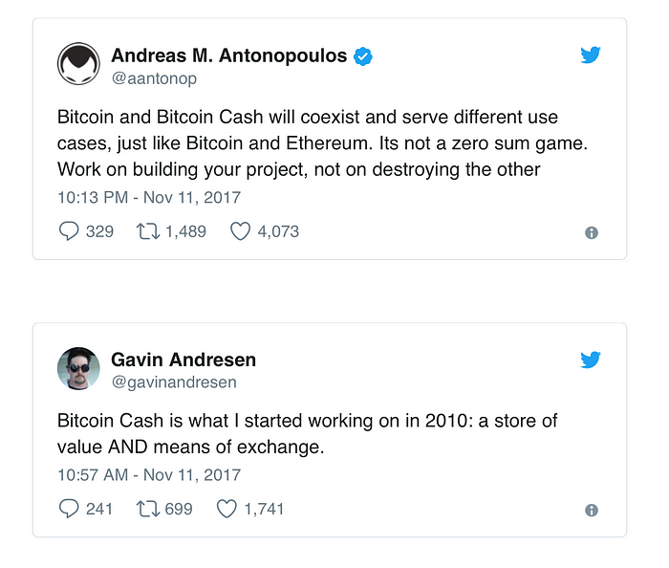Click reply bubble icon with 241 replies
This screenshot has width=669, height=568.
point(68,509)
